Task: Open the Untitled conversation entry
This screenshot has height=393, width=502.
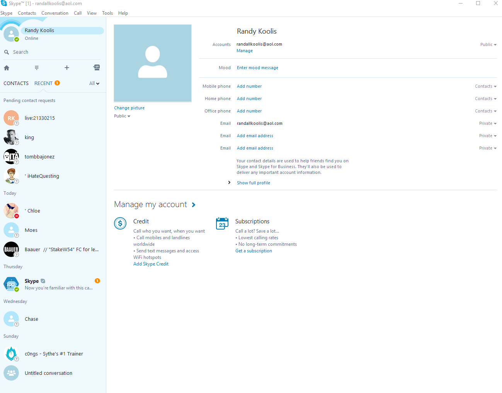Action: click(53, 373)
